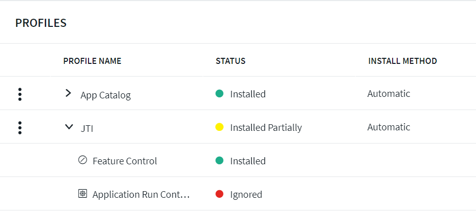Open the Application Run Control sub-profile
Screen dimensions: 476x213
pos(141,194)
